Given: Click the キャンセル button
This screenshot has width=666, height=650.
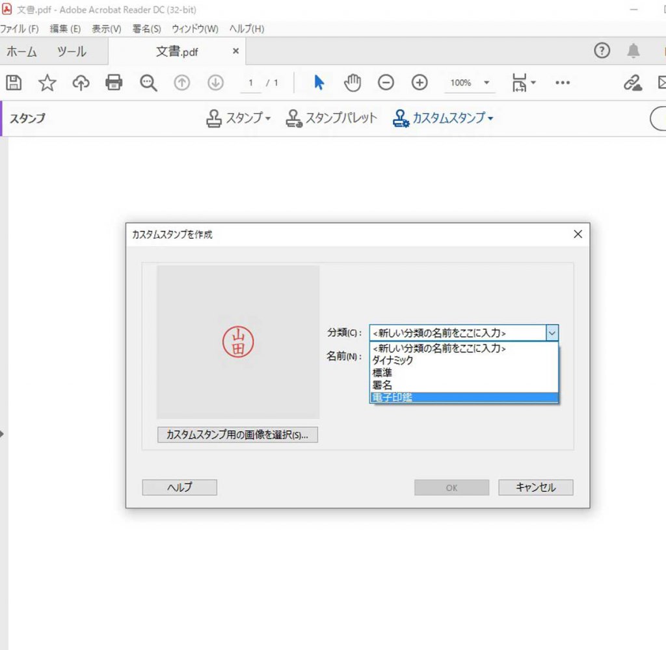Looking at the screenshot, I should click(x=536, y=487).
